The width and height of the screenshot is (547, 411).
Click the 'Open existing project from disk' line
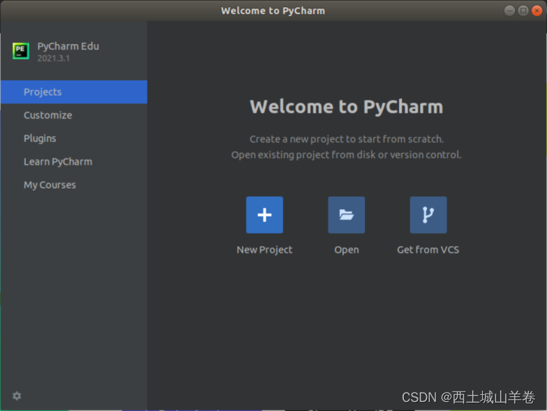coord(346,155)
